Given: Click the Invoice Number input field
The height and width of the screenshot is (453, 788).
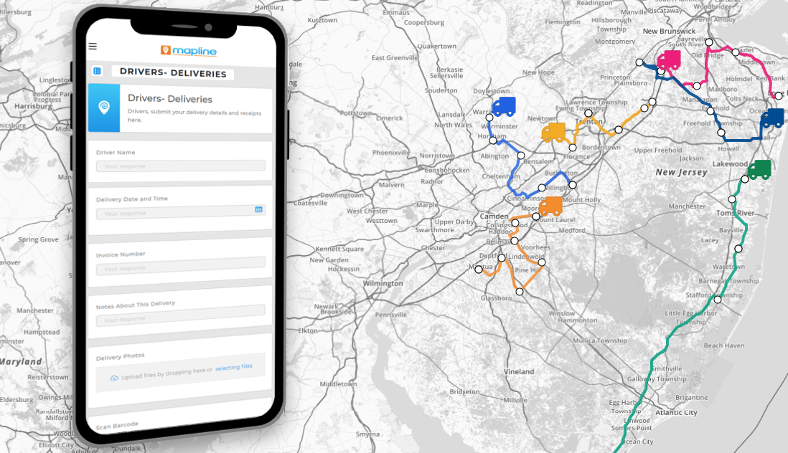Looking at the screenshot, I should tap(180, 269).
